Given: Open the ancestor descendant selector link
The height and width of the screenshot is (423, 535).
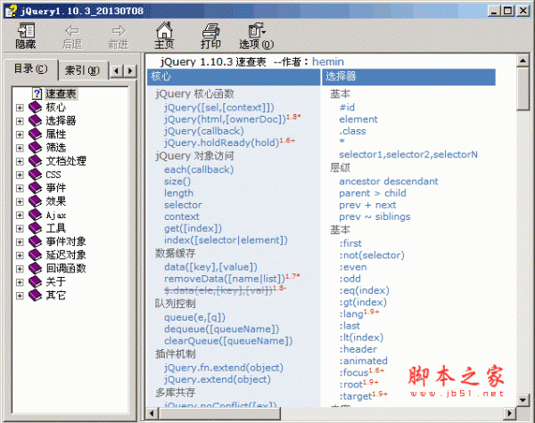Looking at the screenshot, I should [388, 182].
